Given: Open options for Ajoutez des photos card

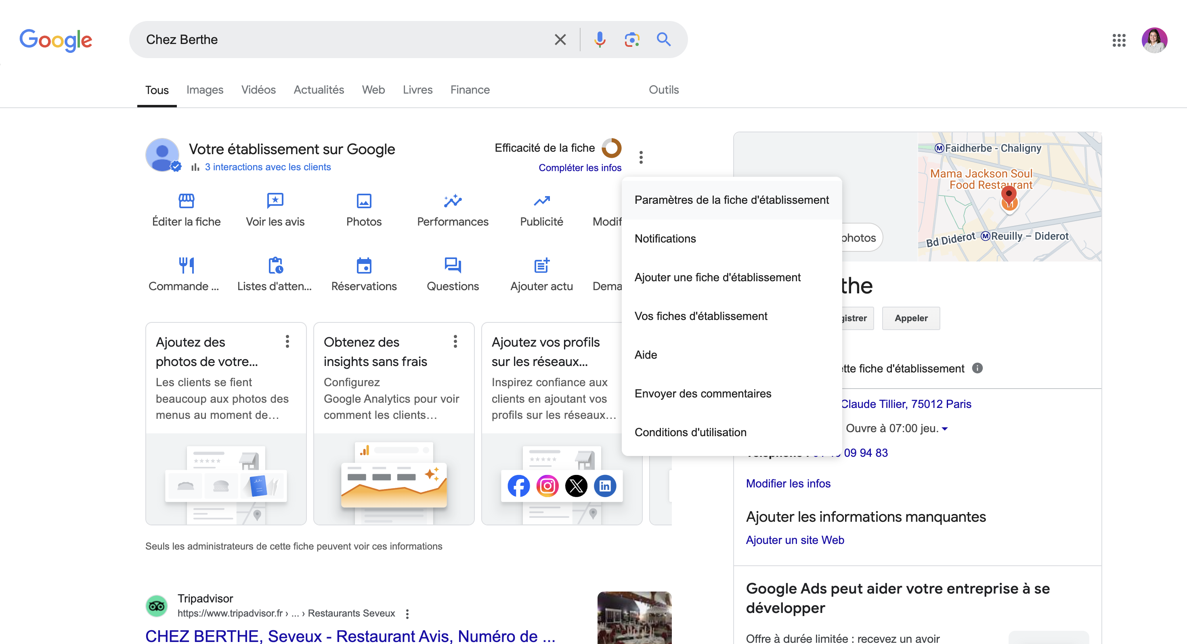Looking at the screenshot, I should click(x=287, y=341).
